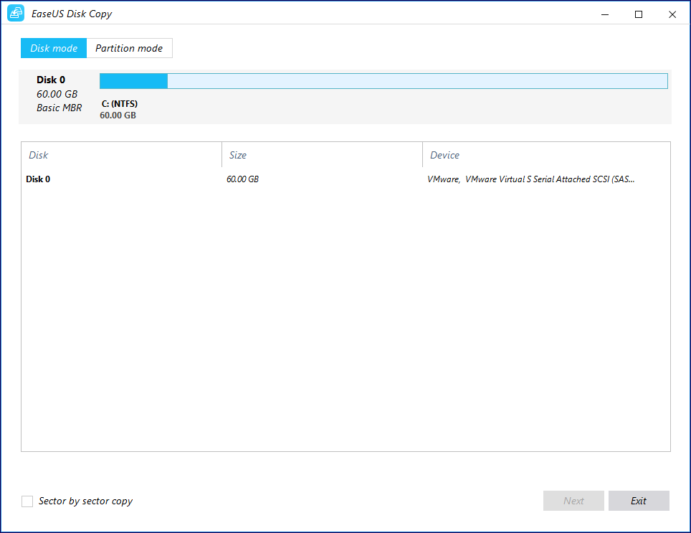
Task: Open the Partition mode tab
Action: pyautogui.click(x=129, y=48)
